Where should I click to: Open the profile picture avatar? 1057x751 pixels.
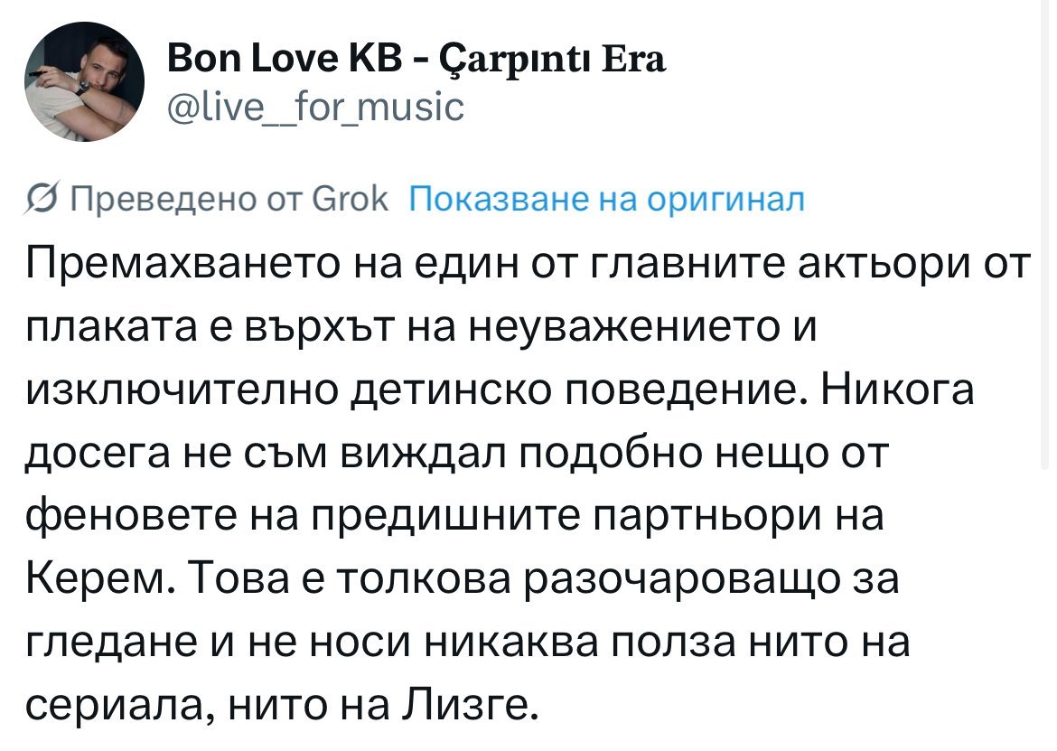click(83, 84)
